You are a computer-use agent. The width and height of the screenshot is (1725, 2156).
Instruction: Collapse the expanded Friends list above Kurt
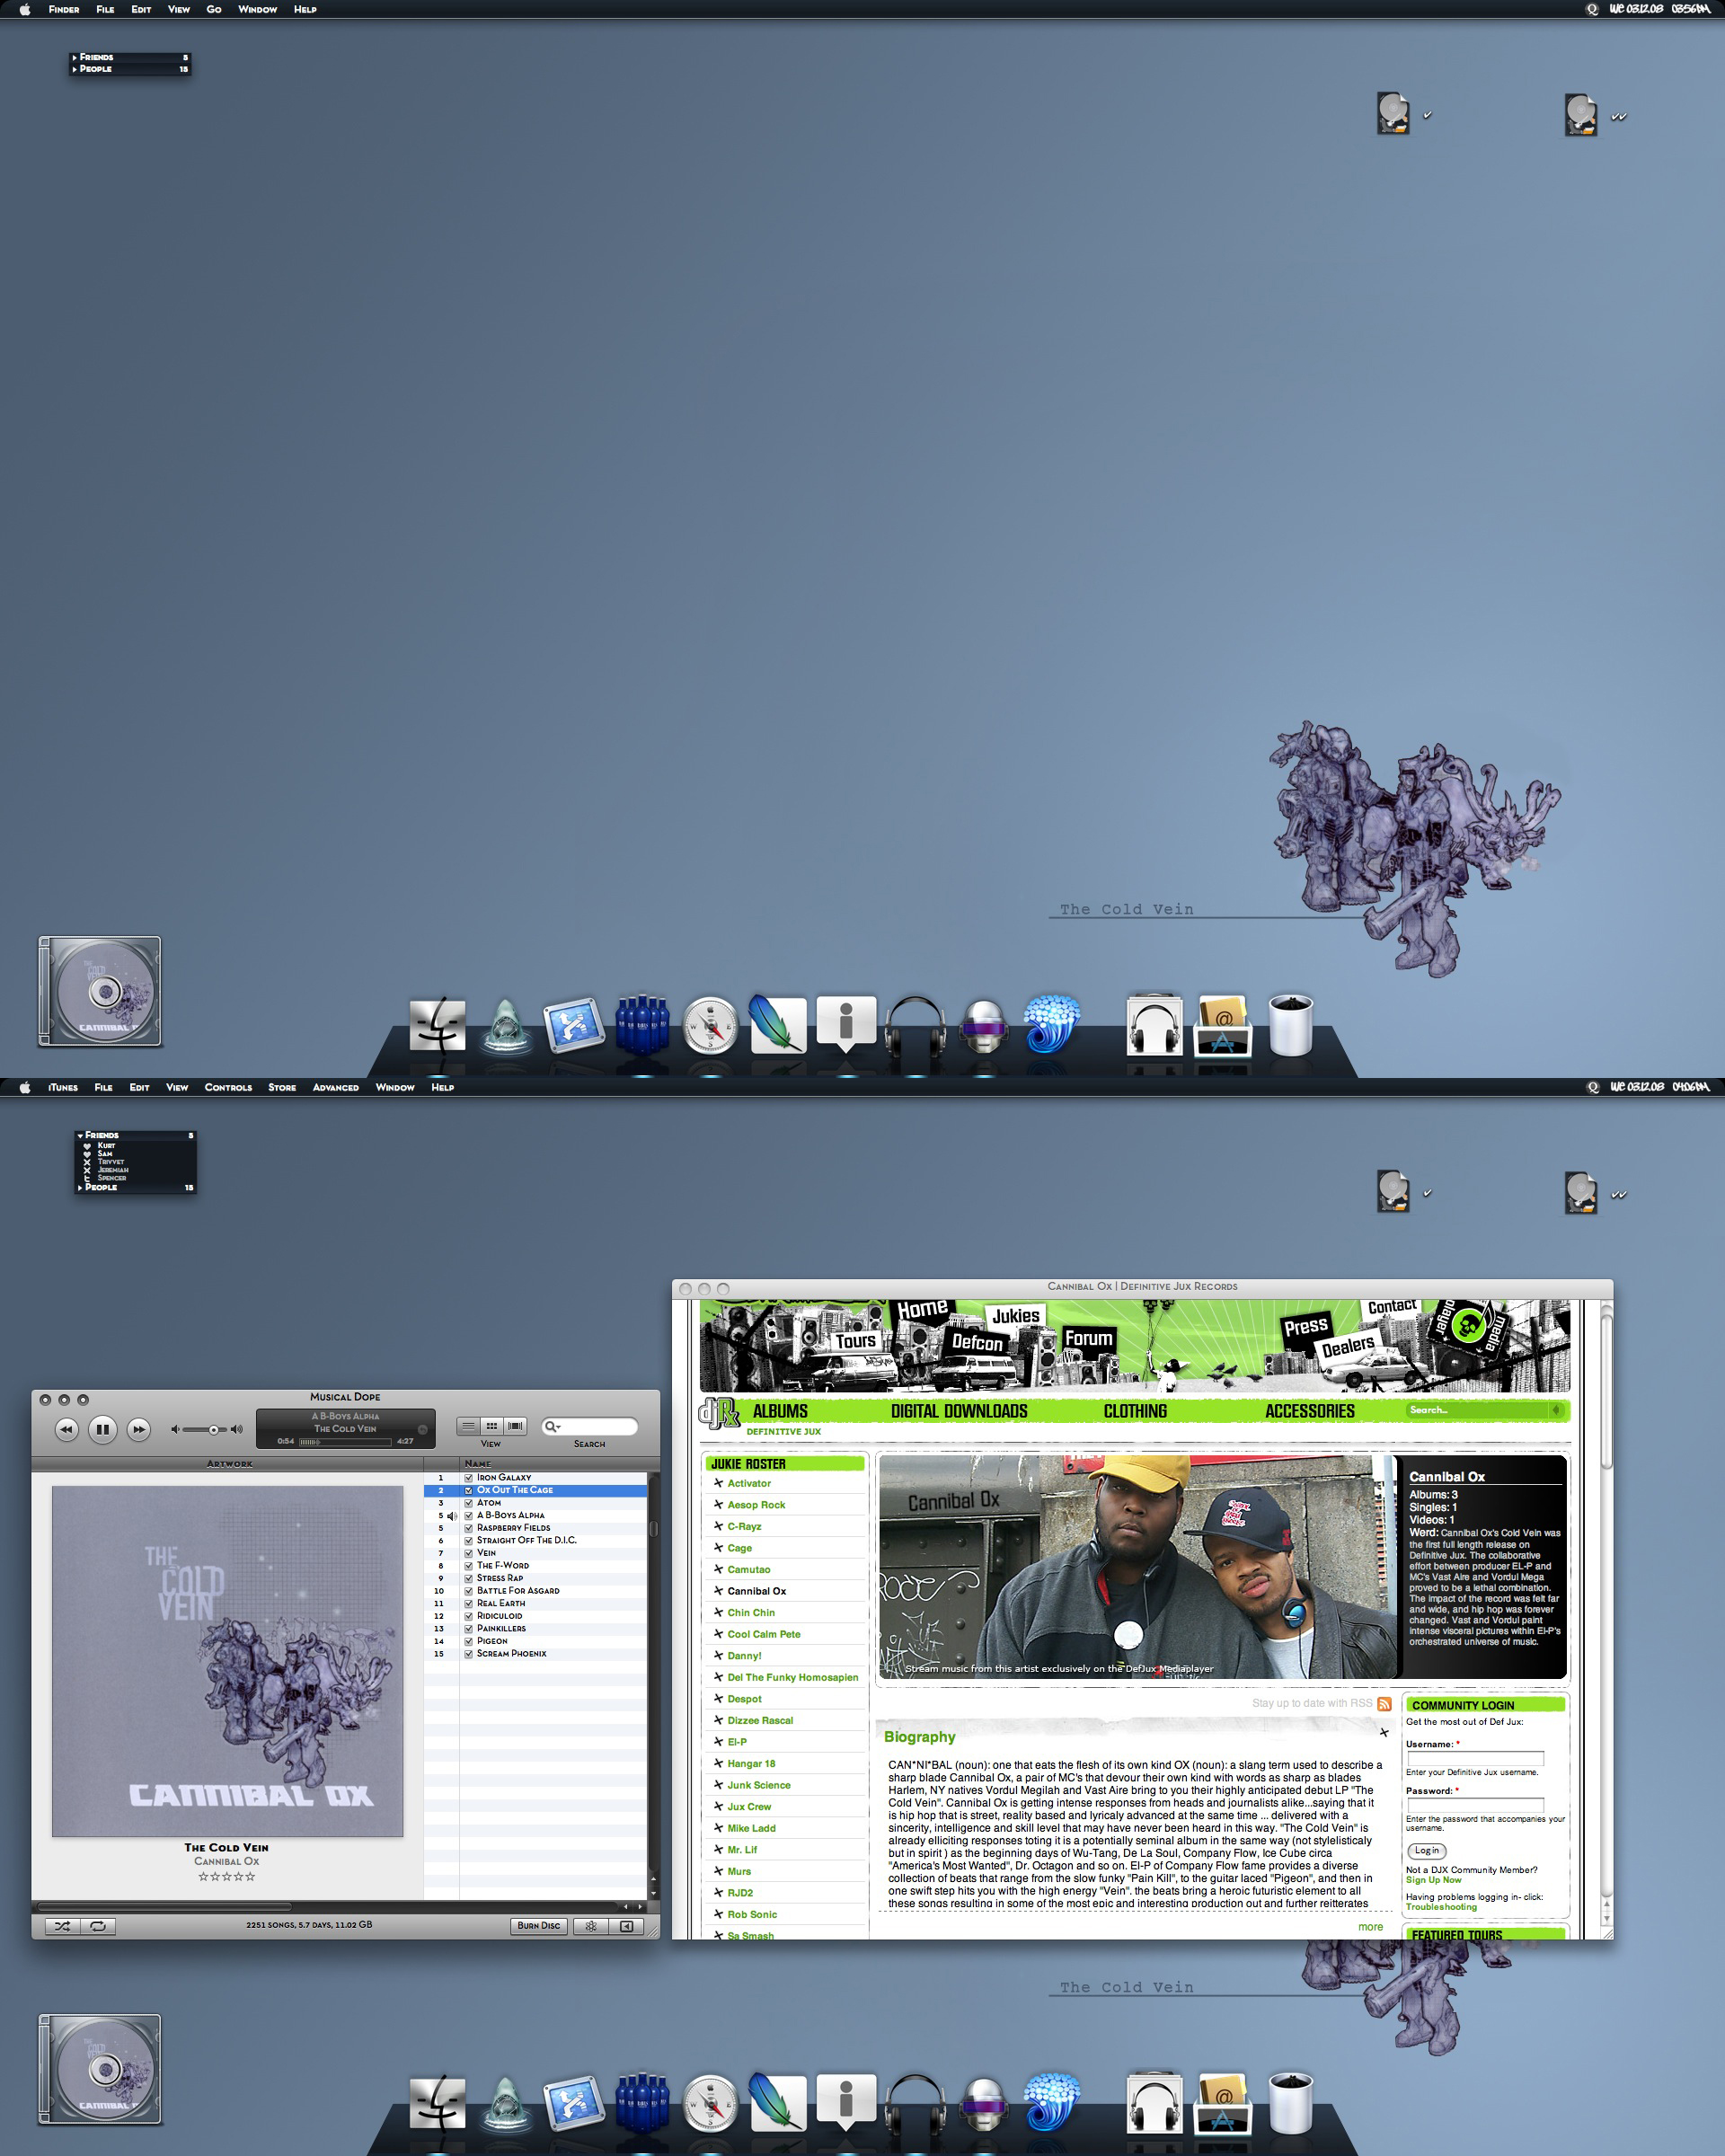pyautogui.click(x=80, y=1136)
